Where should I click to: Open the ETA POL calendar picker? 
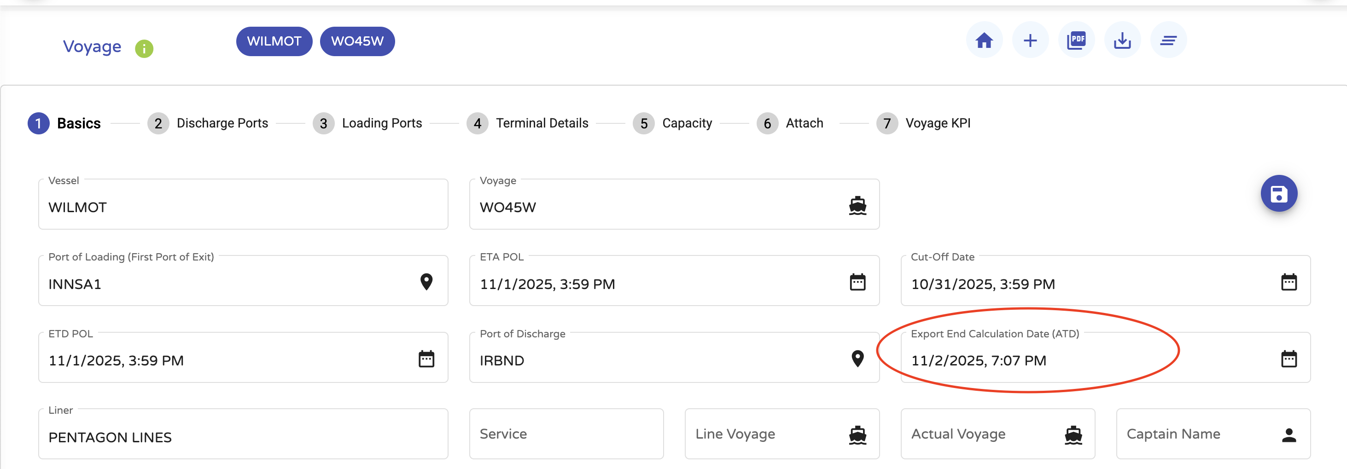click(x=857, y=282)
